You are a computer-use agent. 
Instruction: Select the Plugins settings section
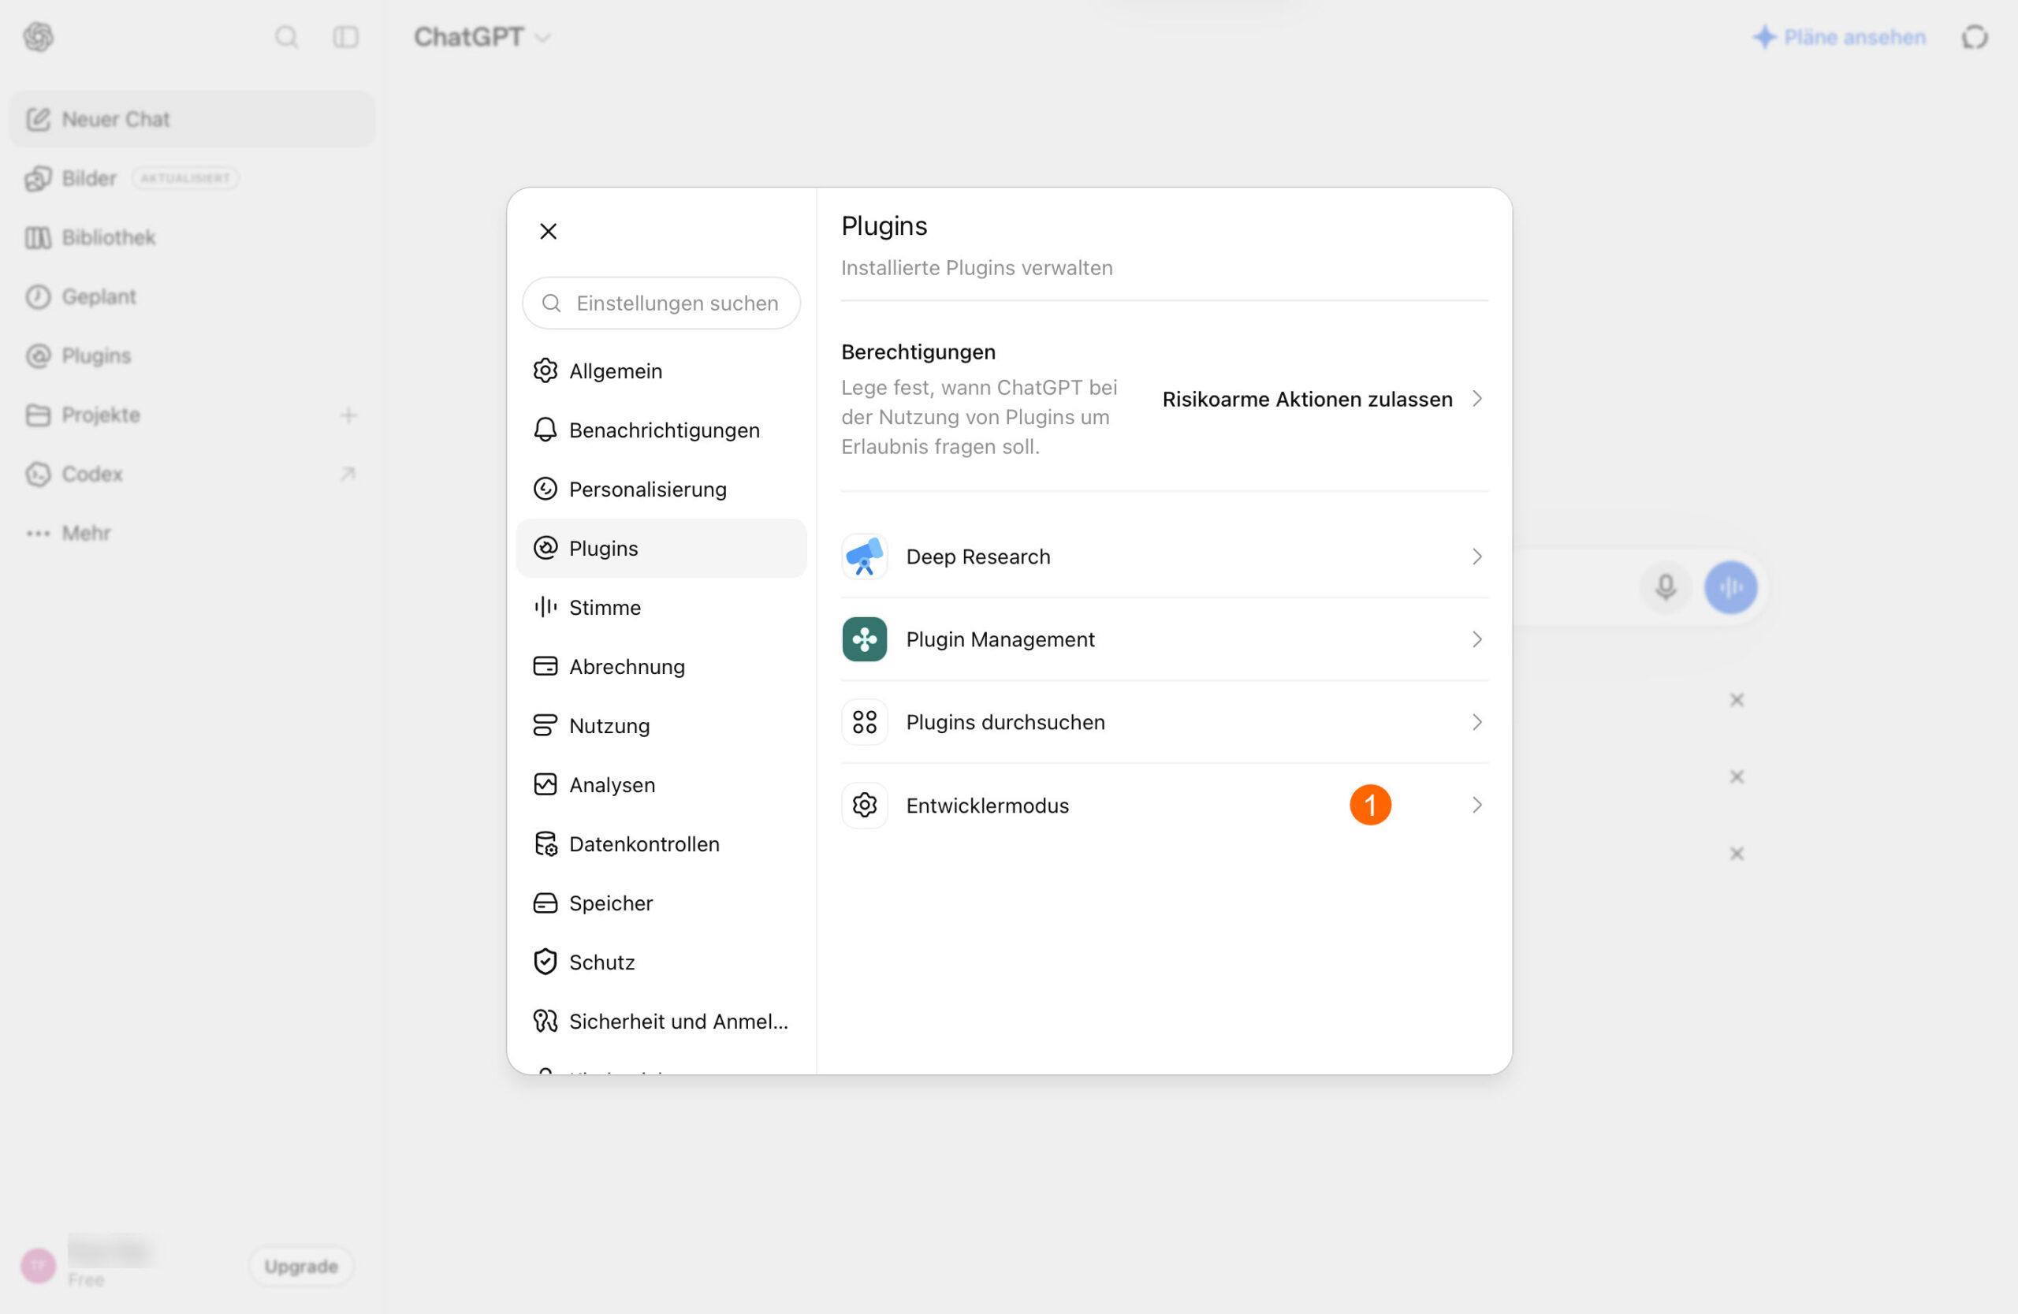pos(661,549)
